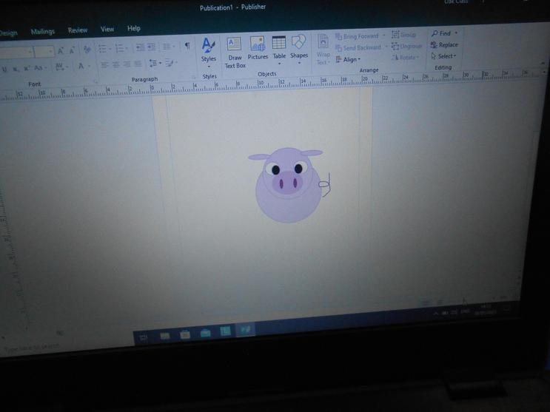550x412 pixels.
Task: Open the Styles gallery
Action: click(x=208, y=53)
